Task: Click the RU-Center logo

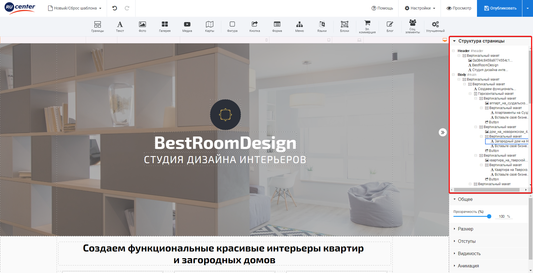Action: tap(20, 8)
